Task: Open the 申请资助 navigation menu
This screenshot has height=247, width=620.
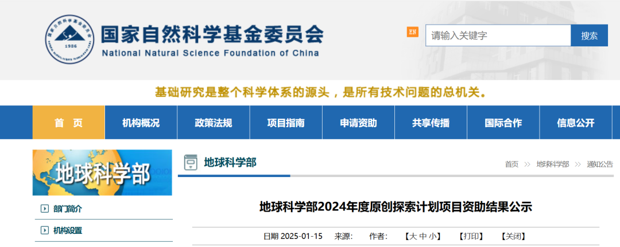Action: [358, 122]
